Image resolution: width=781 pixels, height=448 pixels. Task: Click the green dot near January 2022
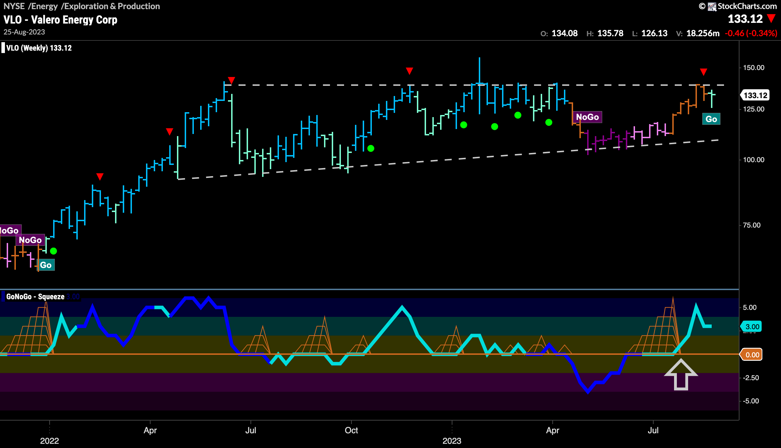coord(53,251)
